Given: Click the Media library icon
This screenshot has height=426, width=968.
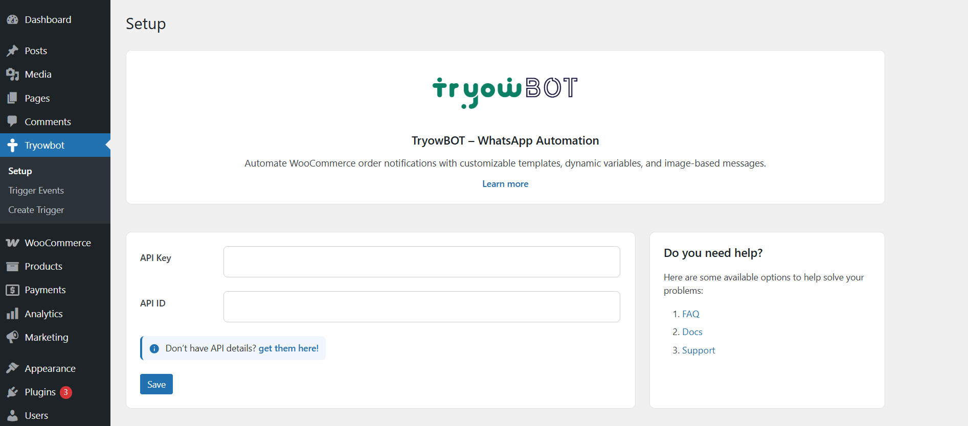Looking at the screenshot, I should coord(12,75).
